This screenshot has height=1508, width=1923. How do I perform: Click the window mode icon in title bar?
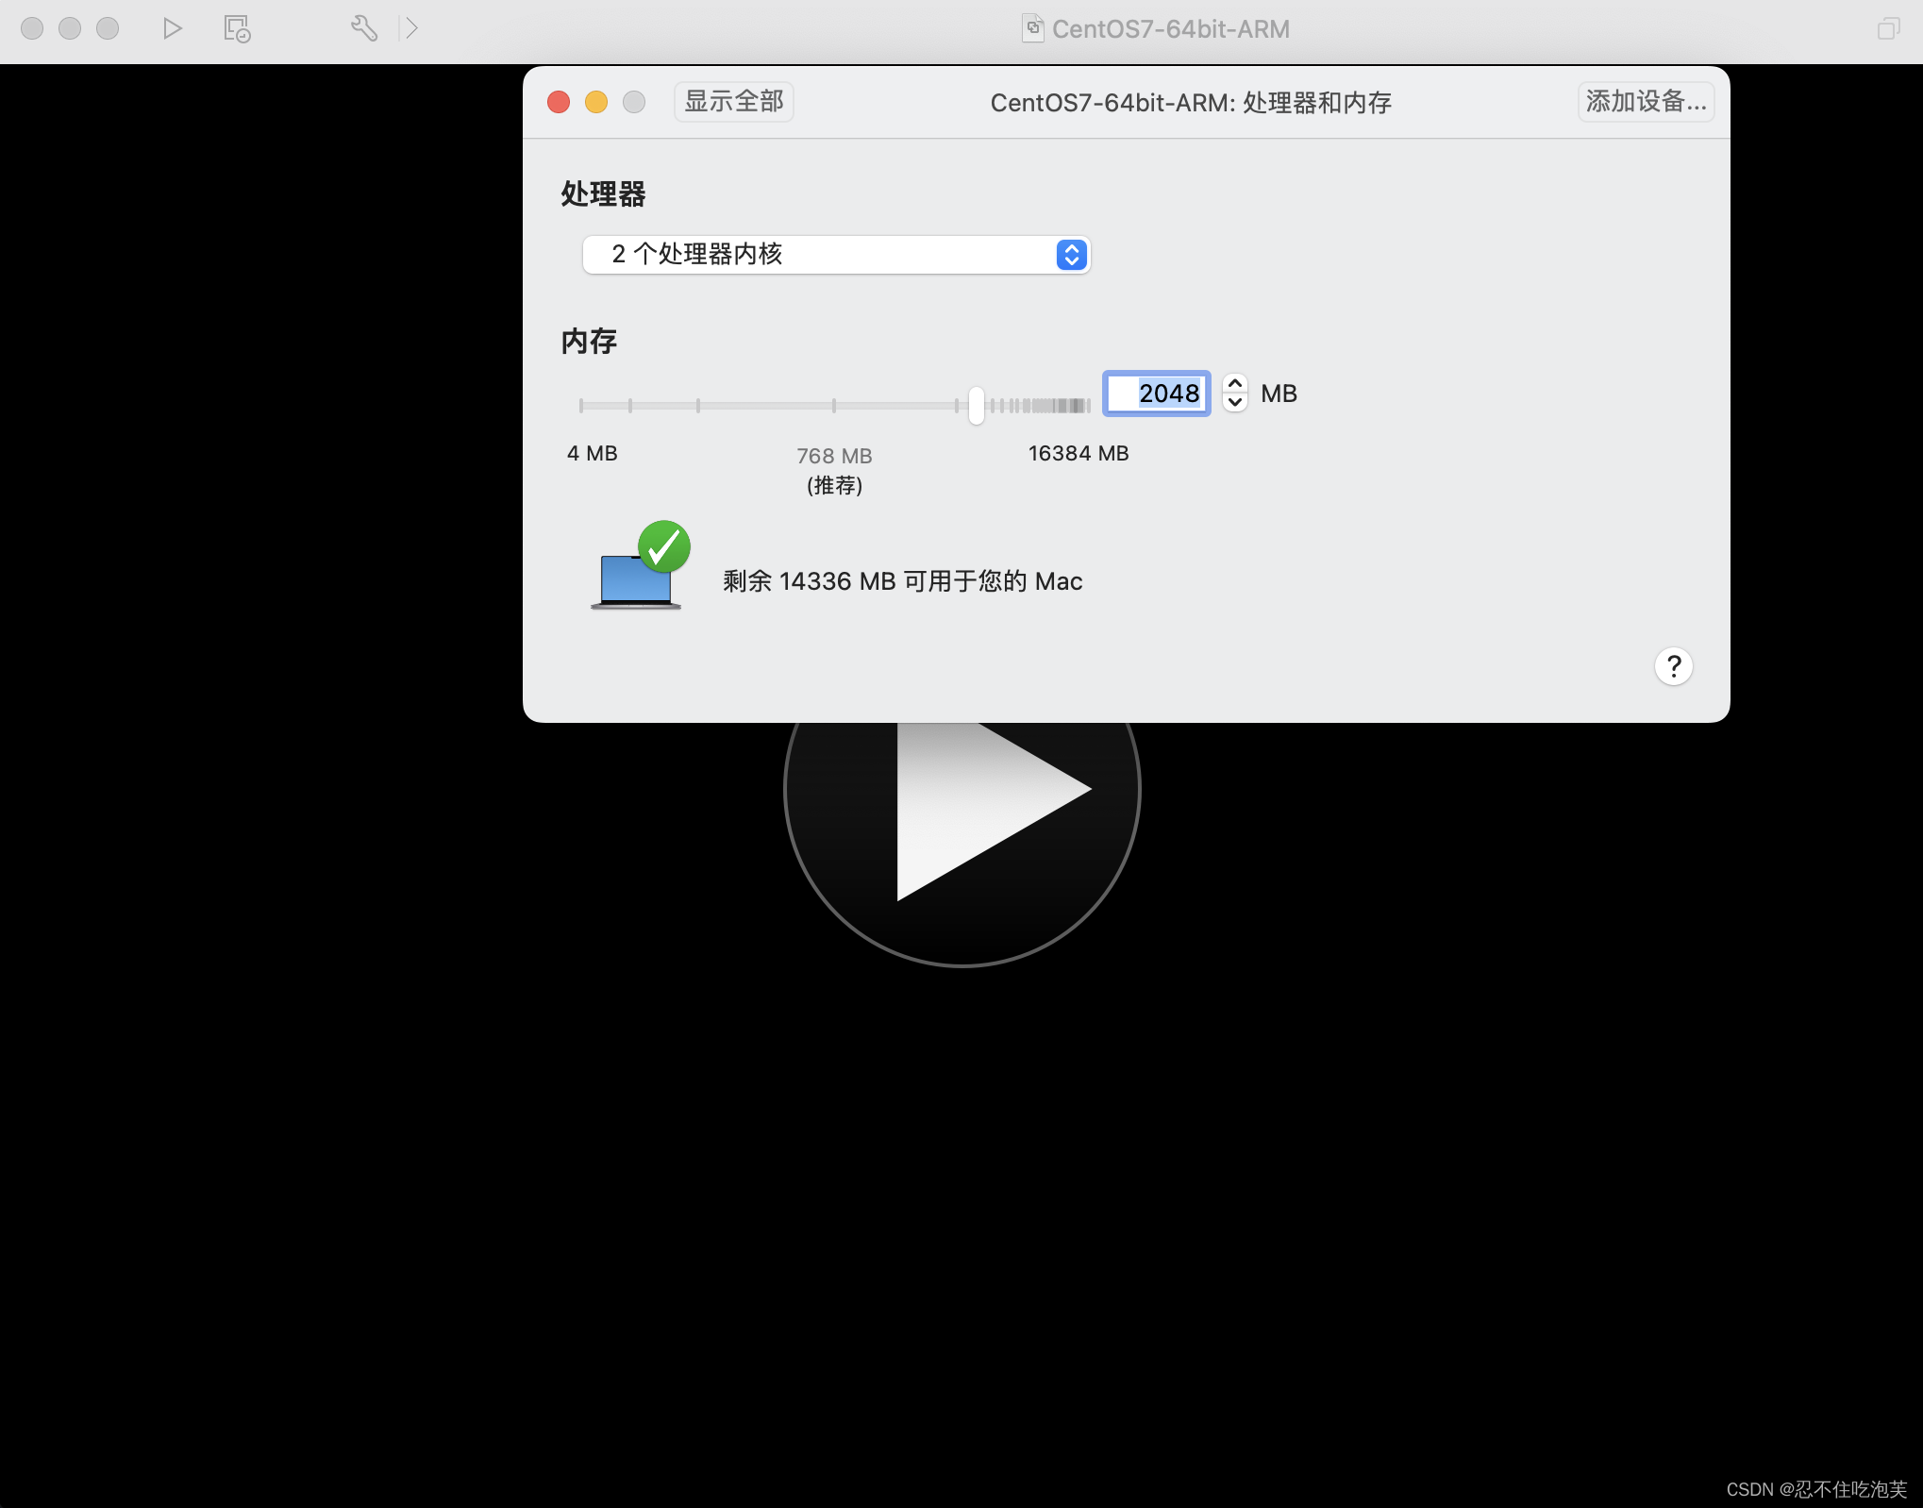tap(1888, 28)
